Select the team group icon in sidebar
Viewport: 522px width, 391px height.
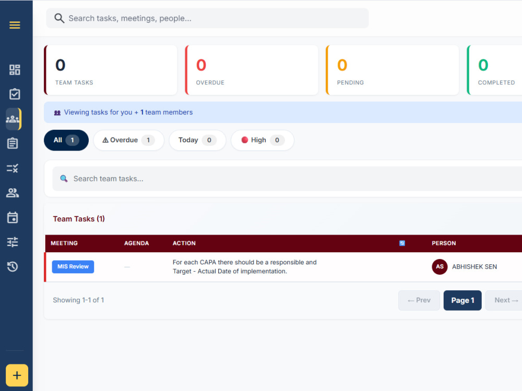(13, 119)
